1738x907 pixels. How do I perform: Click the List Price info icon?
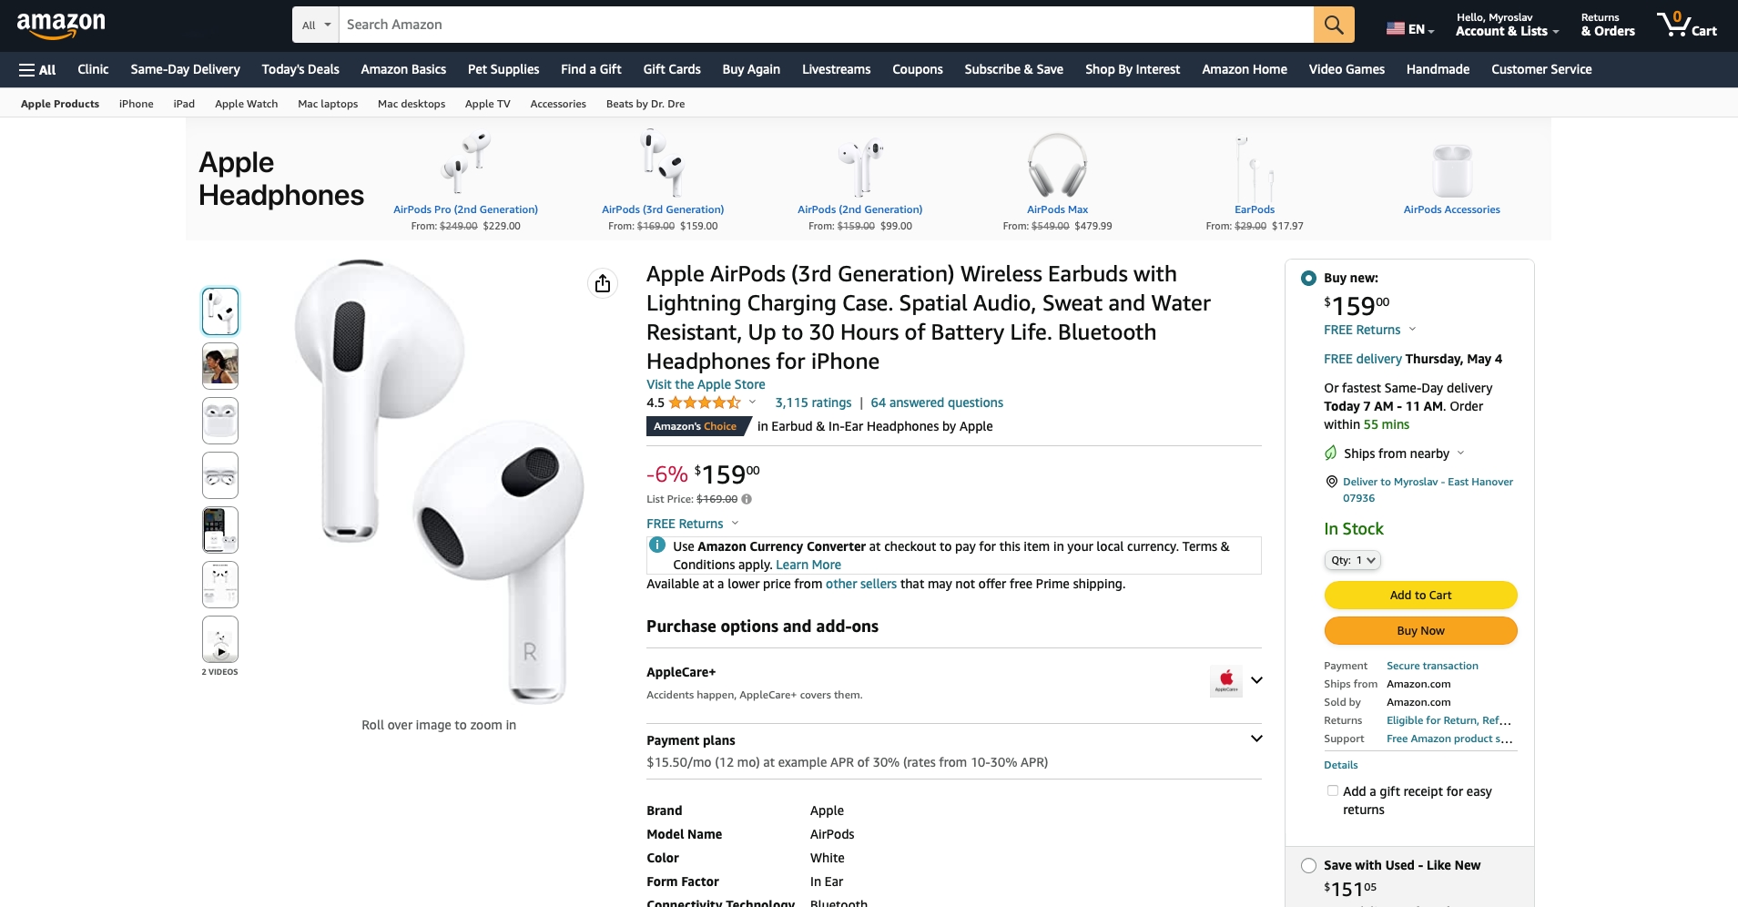747,499
